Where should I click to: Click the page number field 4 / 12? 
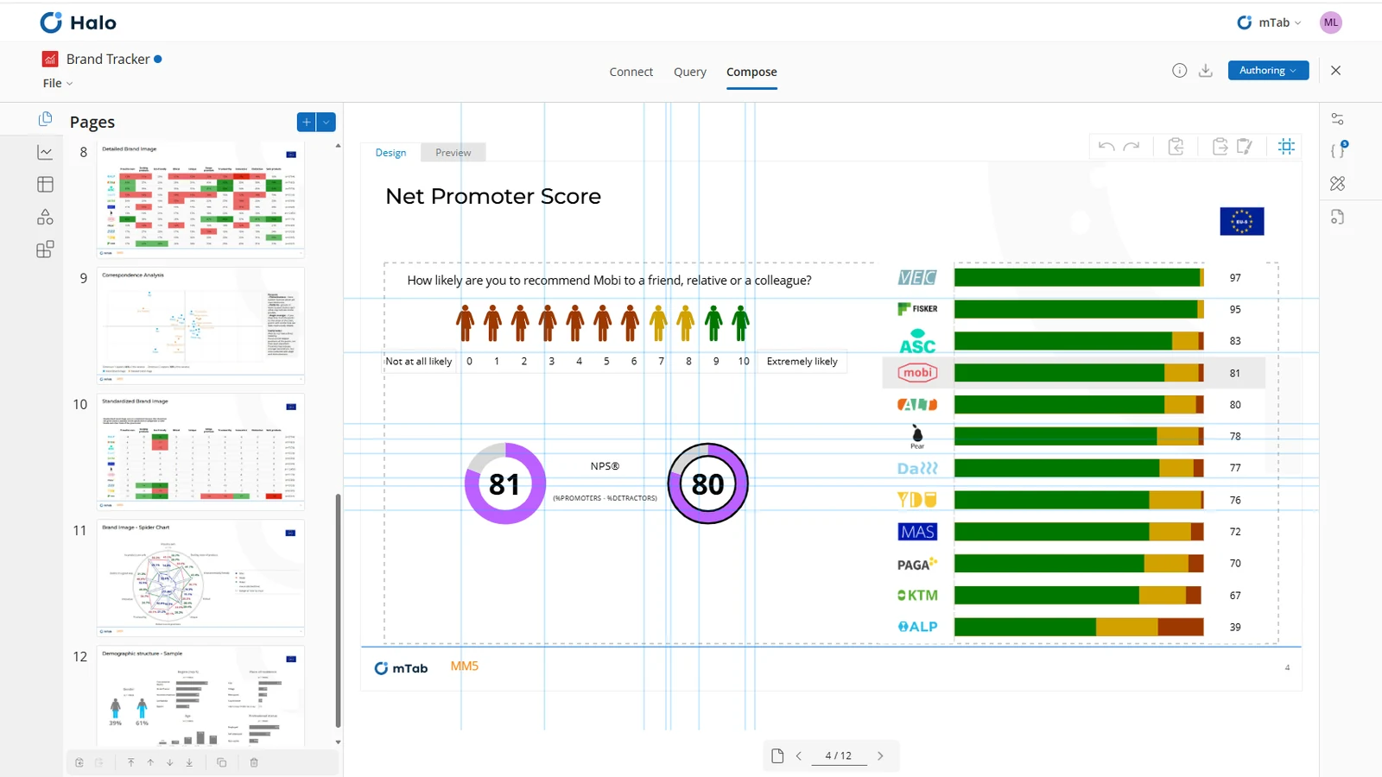(839, 755)
